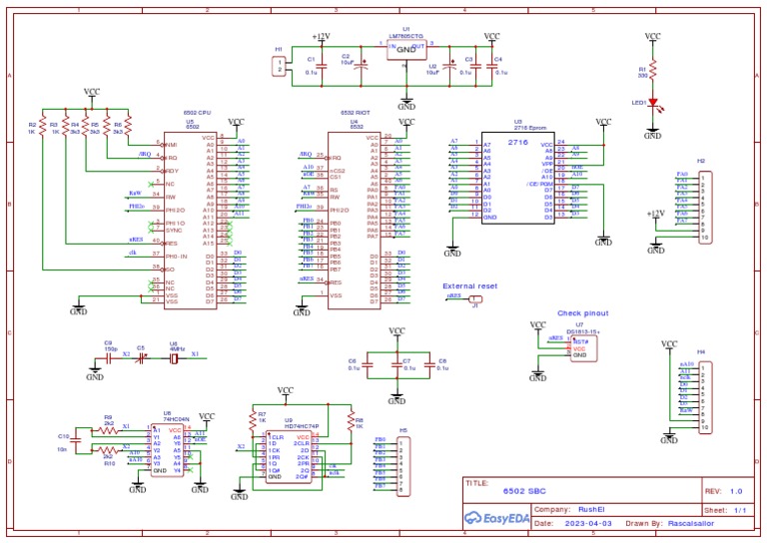Screen dimensions: 767x543
Task: Select the H4 ten-pin header
Action: coord(705,398)
